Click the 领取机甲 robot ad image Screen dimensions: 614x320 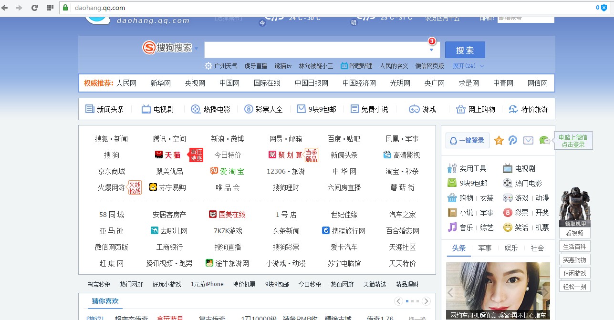pos(575,206)
